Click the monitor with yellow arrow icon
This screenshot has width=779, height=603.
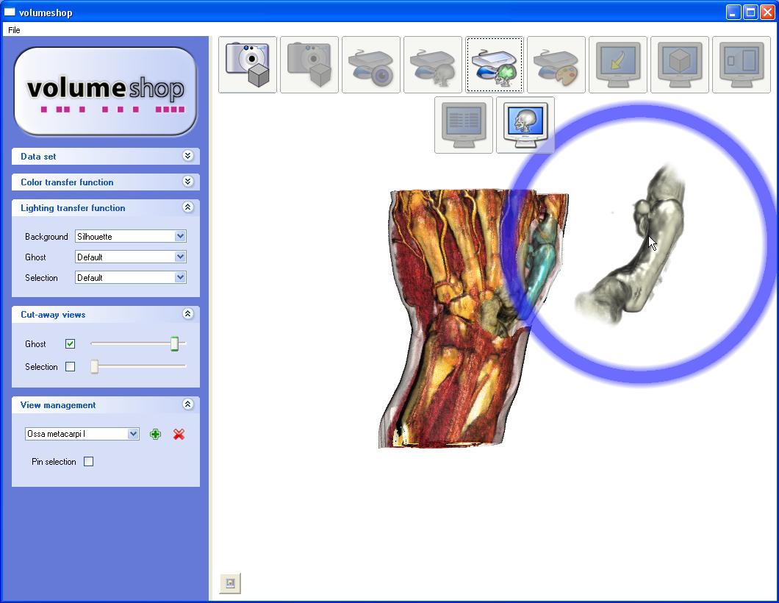tap(618, 65)
